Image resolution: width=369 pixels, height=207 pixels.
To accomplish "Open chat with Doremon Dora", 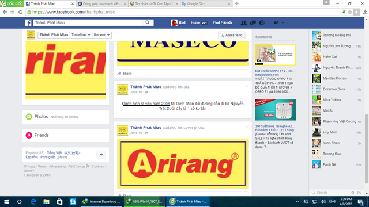I will pos(337,89).
